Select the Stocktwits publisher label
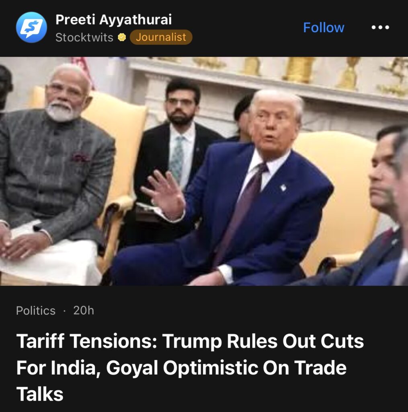The image size is (408, 412). (x=84, y=37)
